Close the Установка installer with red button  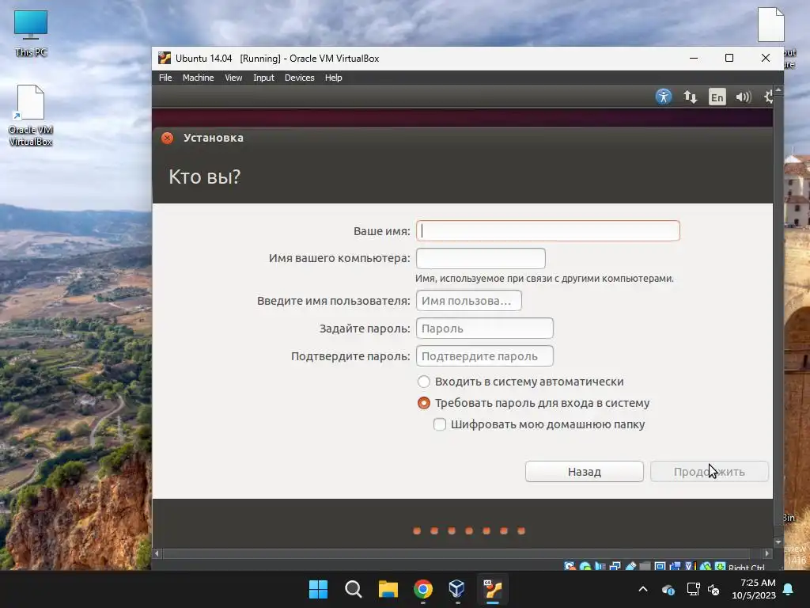click(x=168, y=138)
